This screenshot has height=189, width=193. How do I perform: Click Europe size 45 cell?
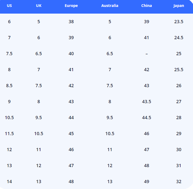point(71,134)
